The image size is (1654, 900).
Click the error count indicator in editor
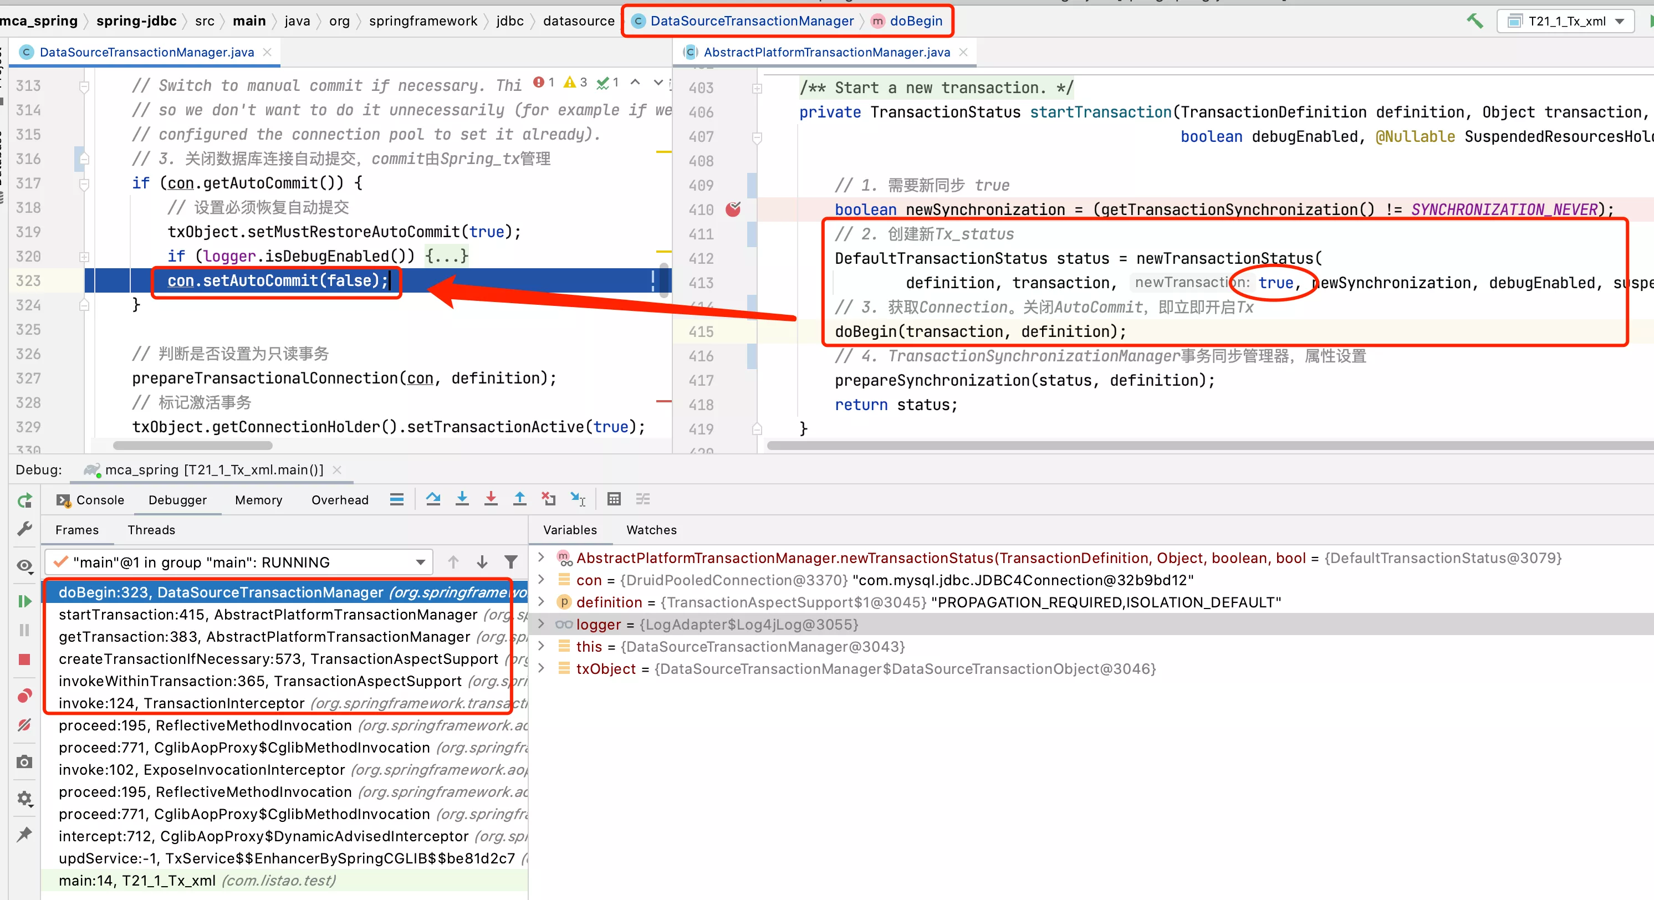[x=544, y=82]
